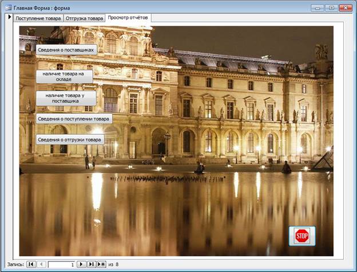The image size is (357, 272).
Task: Click the Запись: label
Action: pyautogui.click(x=15, y=264)
